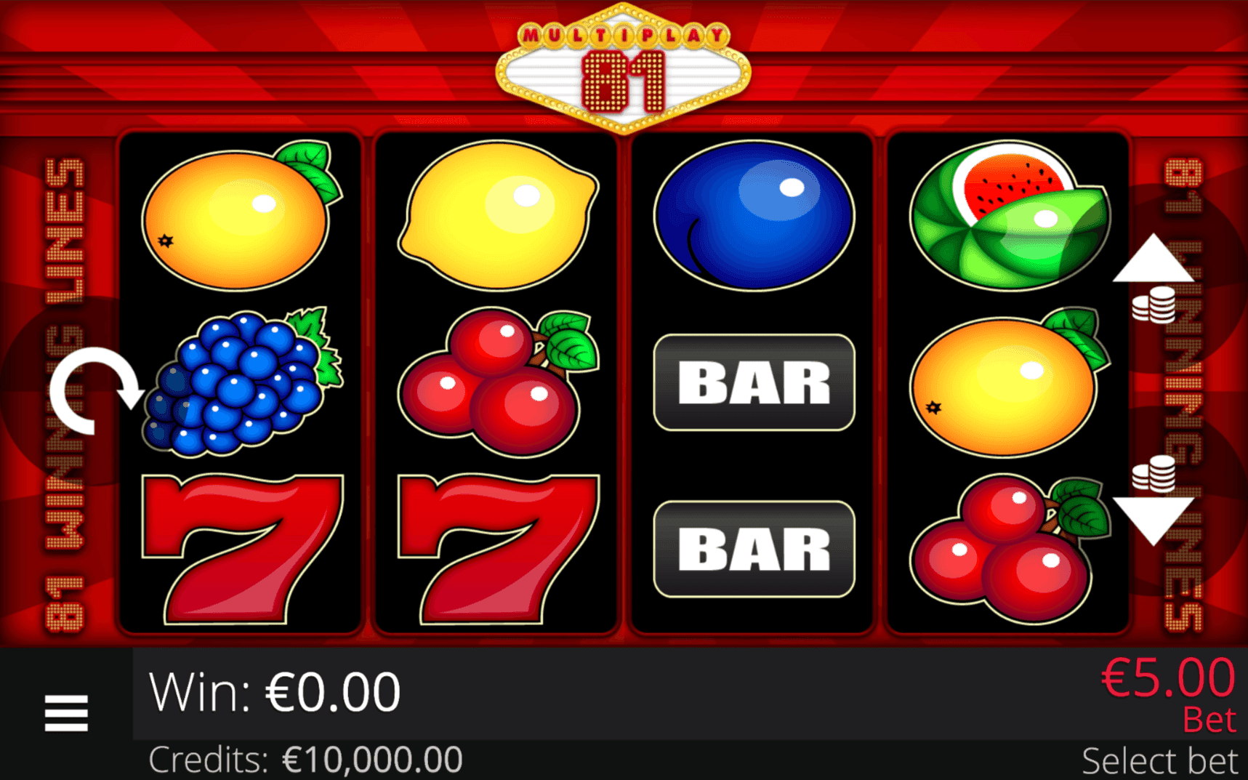Spin the reels with the circular arrow
1248x780 pixels.
click(x=95, y=390)
